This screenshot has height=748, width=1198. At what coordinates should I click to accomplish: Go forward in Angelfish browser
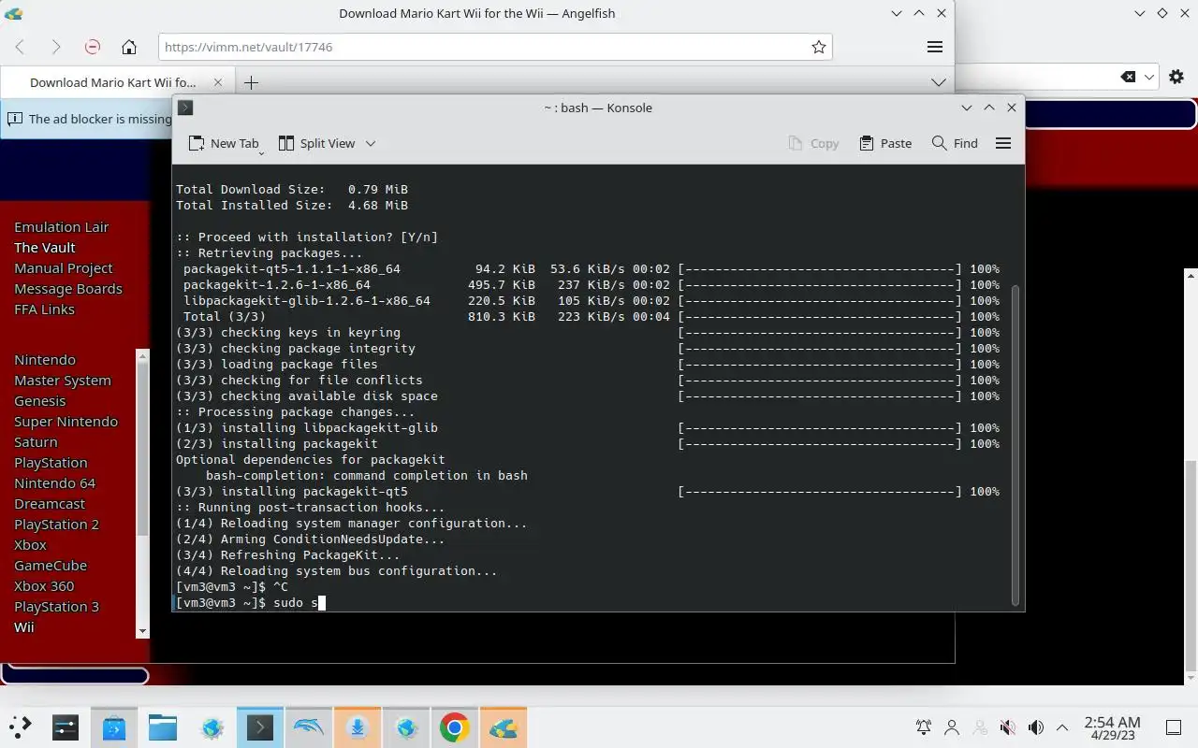click(x=56, y=47)
